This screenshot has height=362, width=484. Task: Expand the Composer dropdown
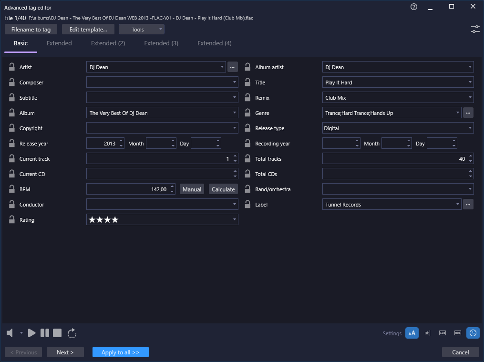tap(234, 82)
